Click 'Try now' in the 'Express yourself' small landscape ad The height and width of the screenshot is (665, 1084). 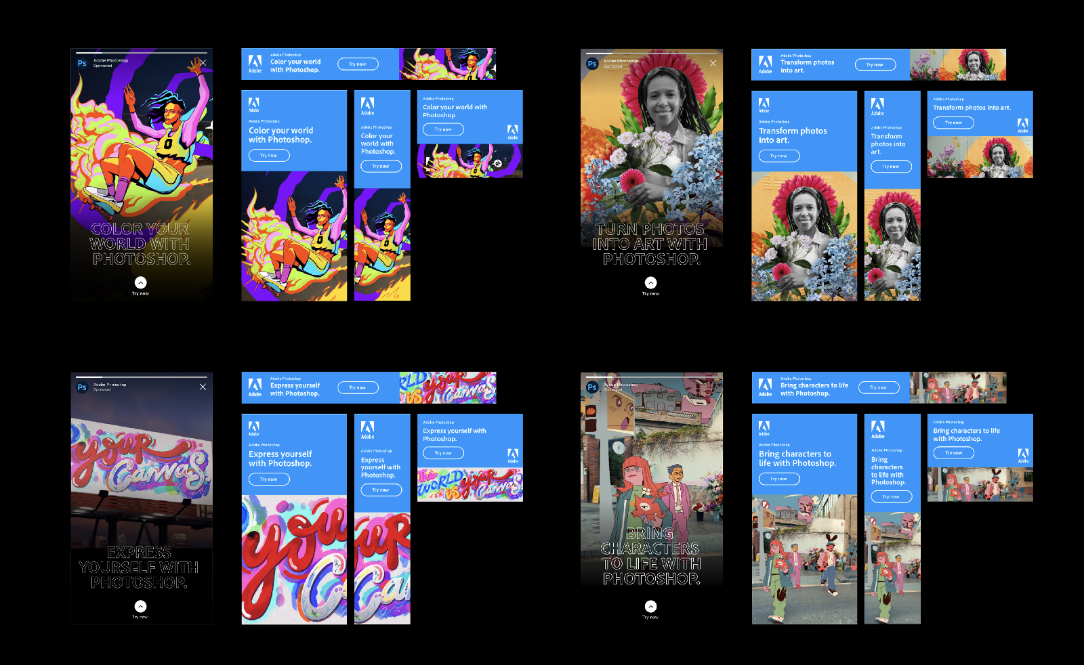(x=443, y=453)
